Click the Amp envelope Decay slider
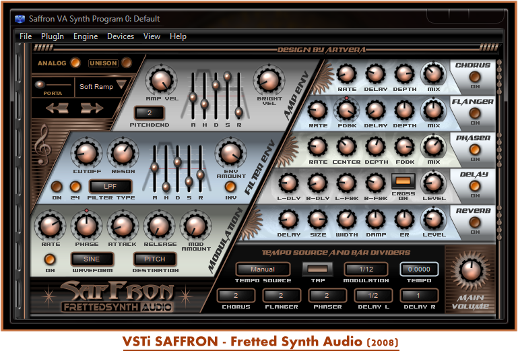 [216, 85]
